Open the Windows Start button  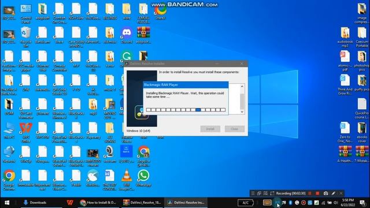pyautogui.click(x=7, y=203)
